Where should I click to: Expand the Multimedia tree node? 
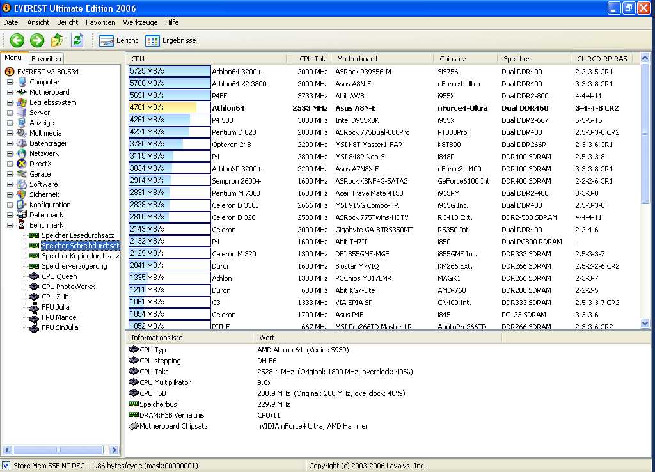tap(10, 133)
